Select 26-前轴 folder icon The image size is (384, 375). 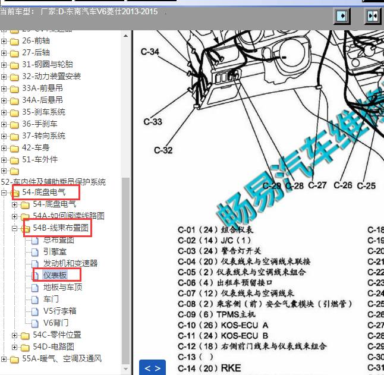pyautogui.click(x=14, y=42)
